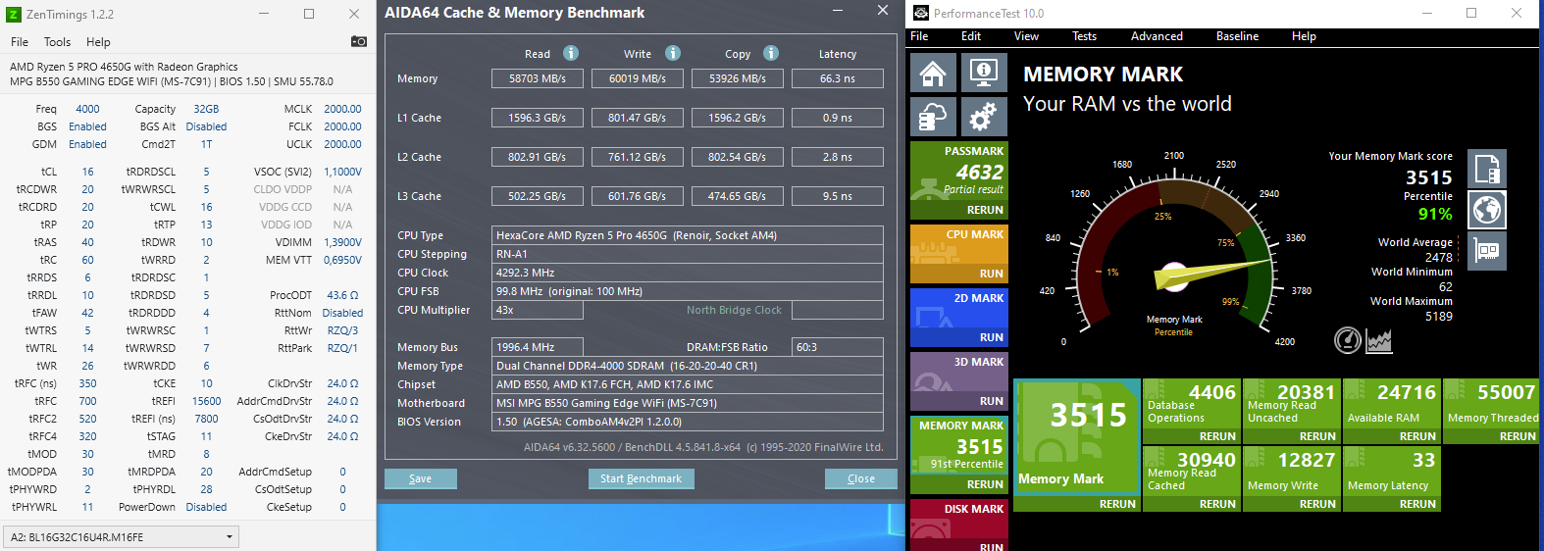This screenshot has width=1544, height=551.
Task: Rerun the Memory Read Uncached test
Action: coord(1317,436)
